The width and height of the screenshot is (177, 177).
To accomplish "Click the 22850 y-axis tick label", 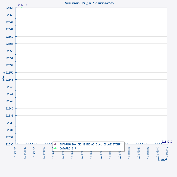I will click(9, 73).
